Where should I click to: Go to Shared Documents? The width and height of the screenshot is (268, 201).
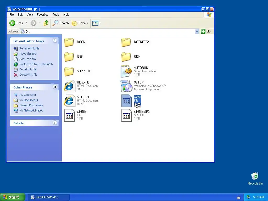31,105
